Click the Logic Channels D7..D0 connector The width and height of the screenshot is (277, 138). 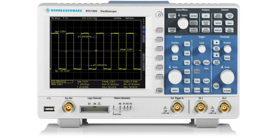tap(95, 109)
